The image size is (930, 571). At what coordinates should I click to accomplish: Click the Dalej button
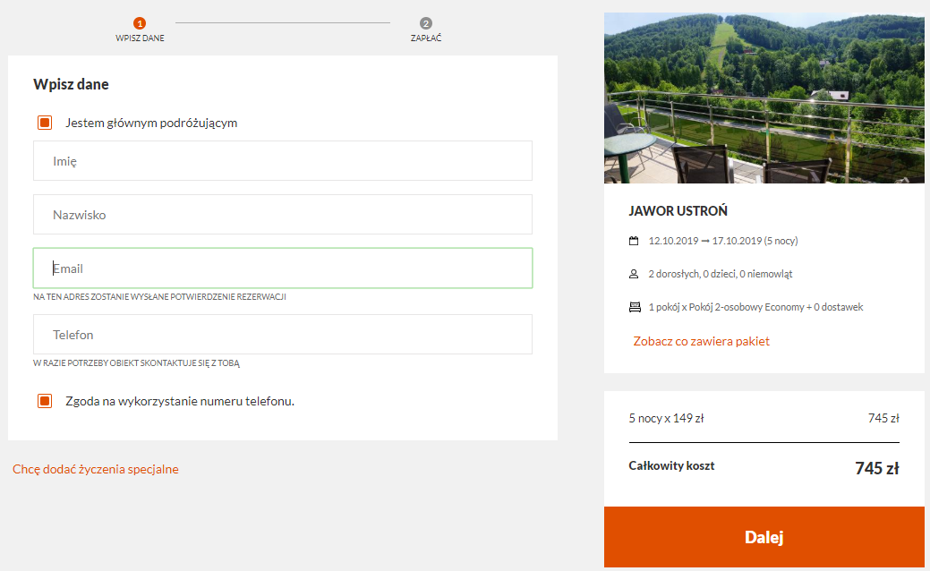764,537
